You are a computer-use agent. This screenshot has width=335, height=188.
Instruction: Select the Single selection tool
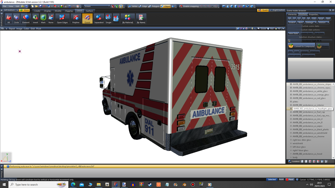pos(108,18)
